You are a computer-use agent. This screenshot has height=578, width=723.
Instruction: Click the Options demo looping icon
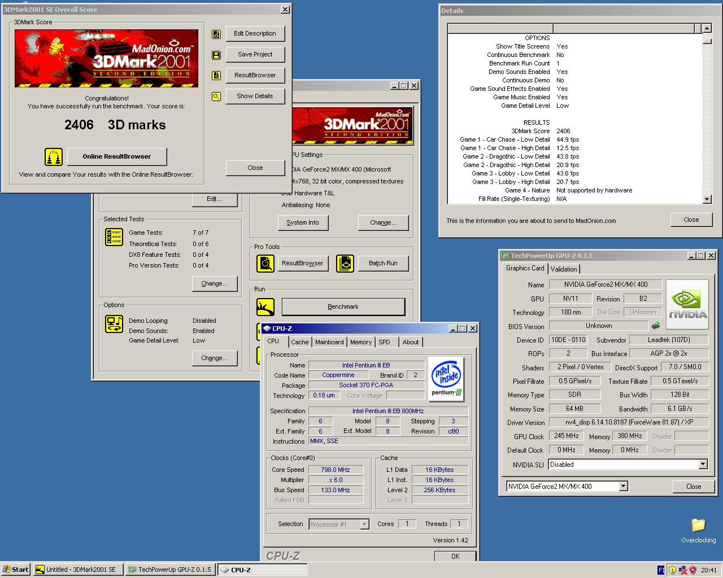pyautogui.click(x=114, y=324)
